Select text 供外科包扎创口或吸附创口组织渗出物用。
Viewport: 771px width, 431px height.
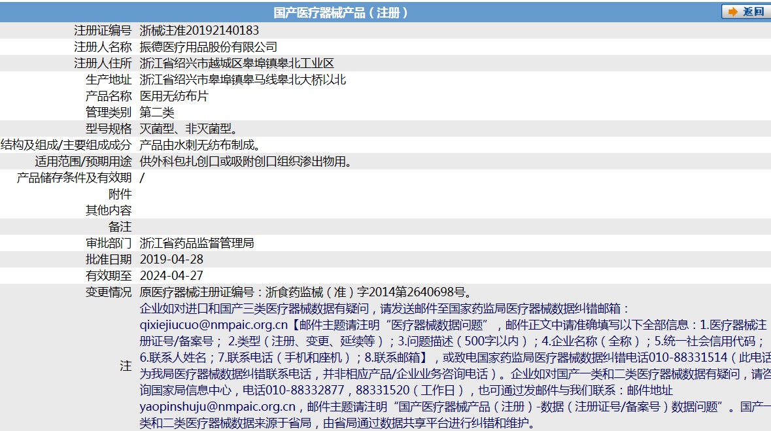[247, 161]
